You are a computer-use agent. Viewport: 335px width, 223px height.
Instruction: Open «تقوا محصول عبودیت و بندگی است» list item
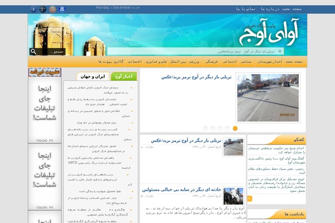pos(100,191)
